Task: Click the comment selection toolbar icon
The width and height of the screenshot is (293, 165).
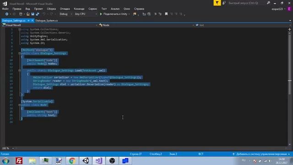Action: point(144,14)
